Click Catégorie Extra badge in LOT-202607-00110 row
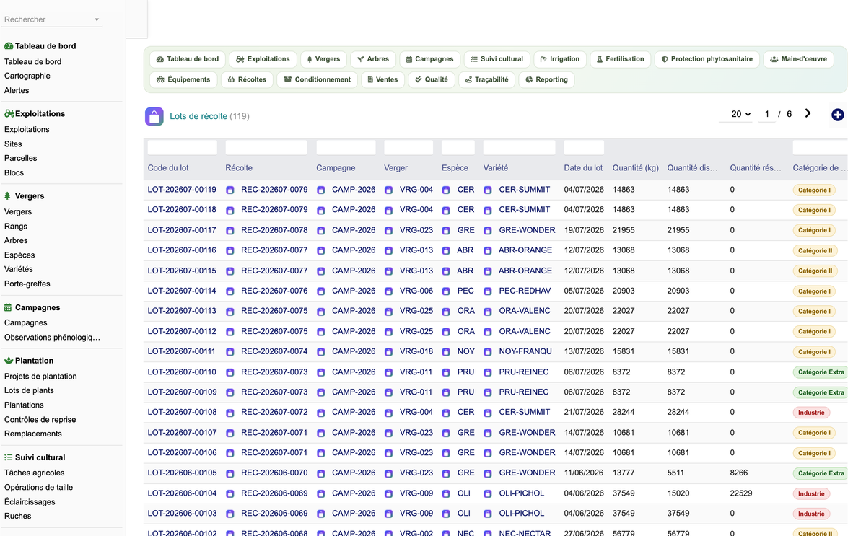 click(821, 372)
